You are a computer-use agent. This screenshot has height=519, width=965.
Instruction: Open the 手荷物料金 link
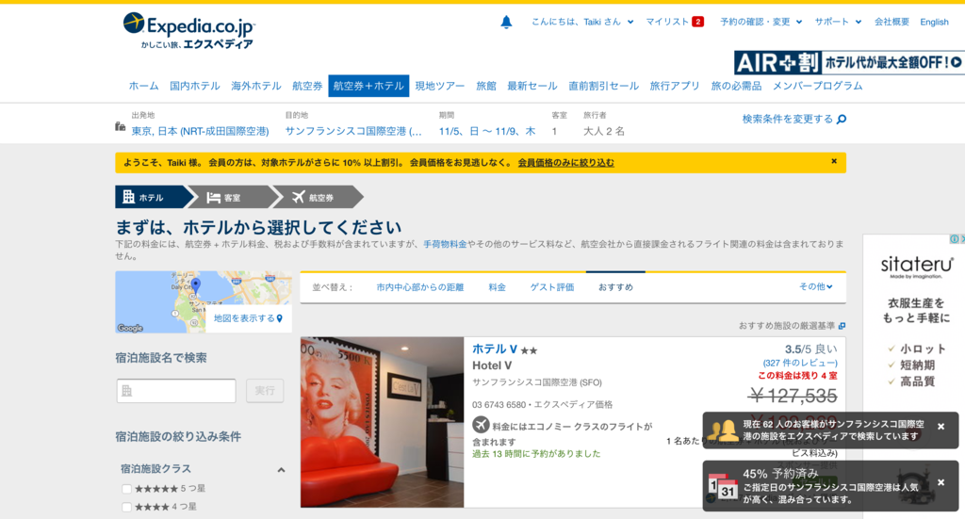coord(445,244)
